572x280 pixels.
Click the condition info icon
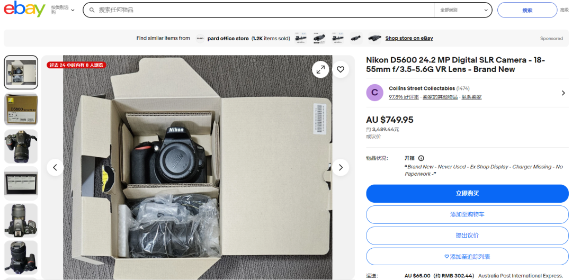click(x=421, y=158)
